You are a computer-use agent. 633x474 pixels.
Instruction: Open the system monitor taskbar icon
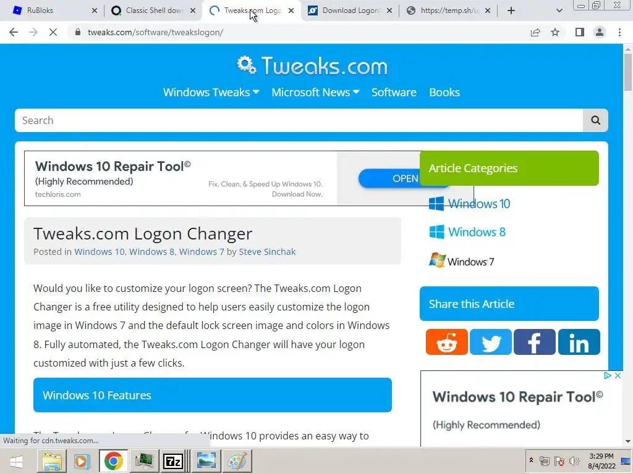[143, 461]
